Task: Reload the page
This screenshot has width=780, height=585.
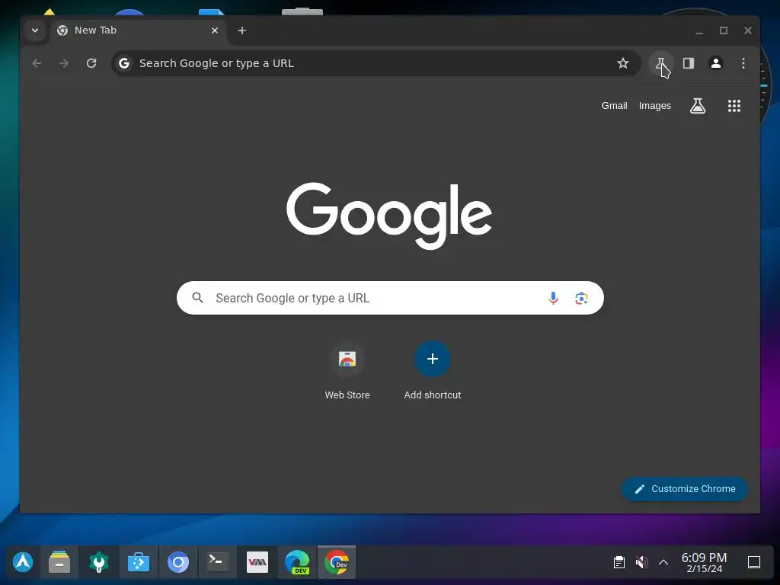Action: (91, 63)
